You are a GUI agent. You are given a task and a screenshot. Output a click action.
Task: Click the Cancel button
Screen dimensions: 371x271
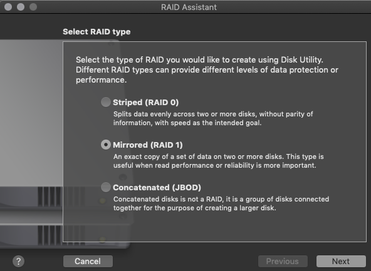[88, 261]
